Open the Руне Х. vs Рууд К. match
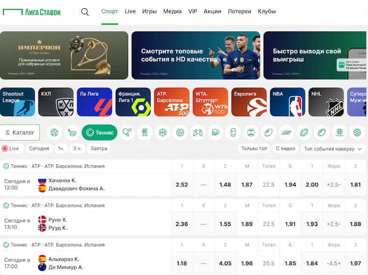 (x=85, y=224)
